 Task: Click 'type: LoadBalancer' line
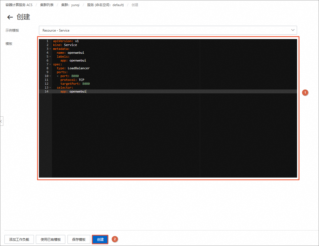pyautogui.click(x=73, y=68)
